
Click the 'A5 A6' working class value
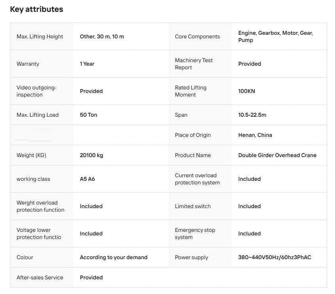pos(87,179)
